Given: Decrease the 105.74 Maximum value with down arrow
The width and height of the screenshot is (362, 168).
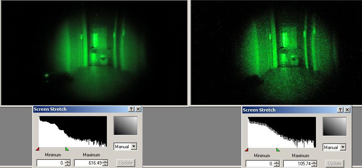Looking at the screenshot, I should click(x=314, y=165).
